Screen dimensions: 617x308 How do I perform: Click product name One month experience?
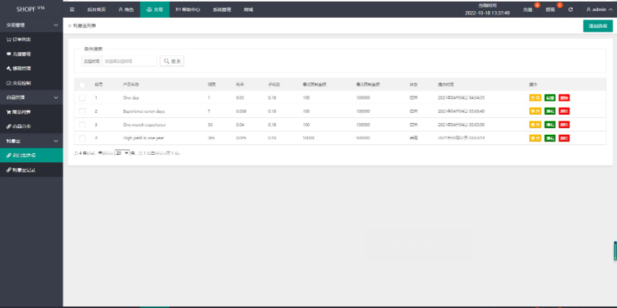point(144,125)
